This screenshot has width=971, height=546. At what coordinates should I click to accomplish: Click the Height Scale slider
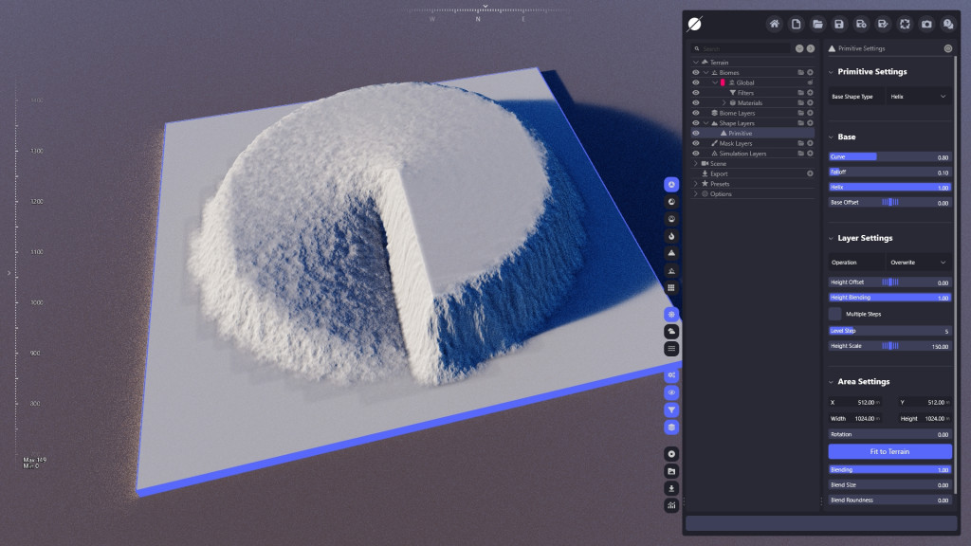889,346
